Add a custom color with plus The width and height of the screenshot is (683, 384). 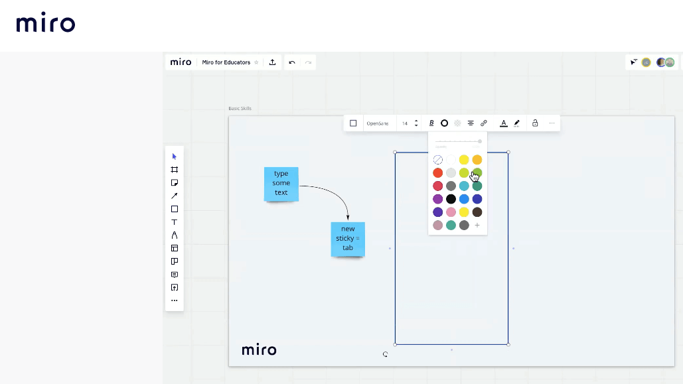[477, 225]
